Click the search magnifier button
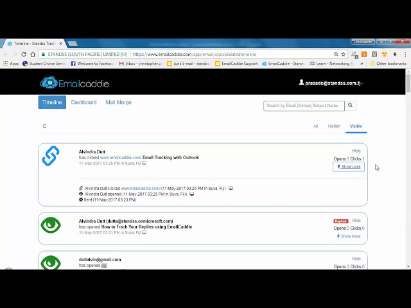 point(351,105)
